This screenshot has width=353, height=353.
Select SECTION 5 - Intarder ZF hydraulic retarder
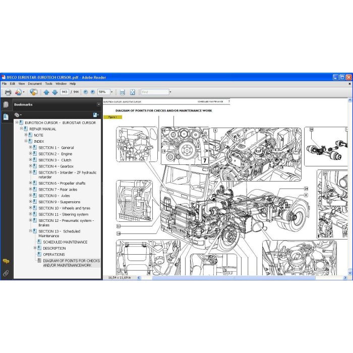coord(68,174)
